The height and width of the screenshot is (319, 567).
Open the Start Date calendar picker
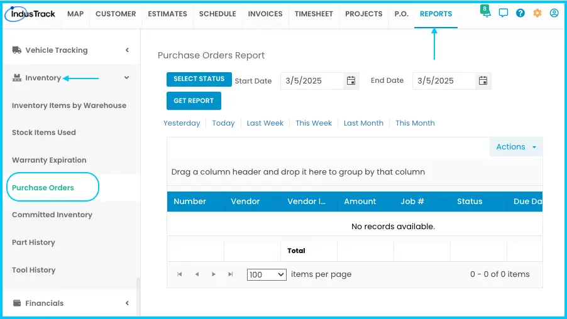point(351,80)
